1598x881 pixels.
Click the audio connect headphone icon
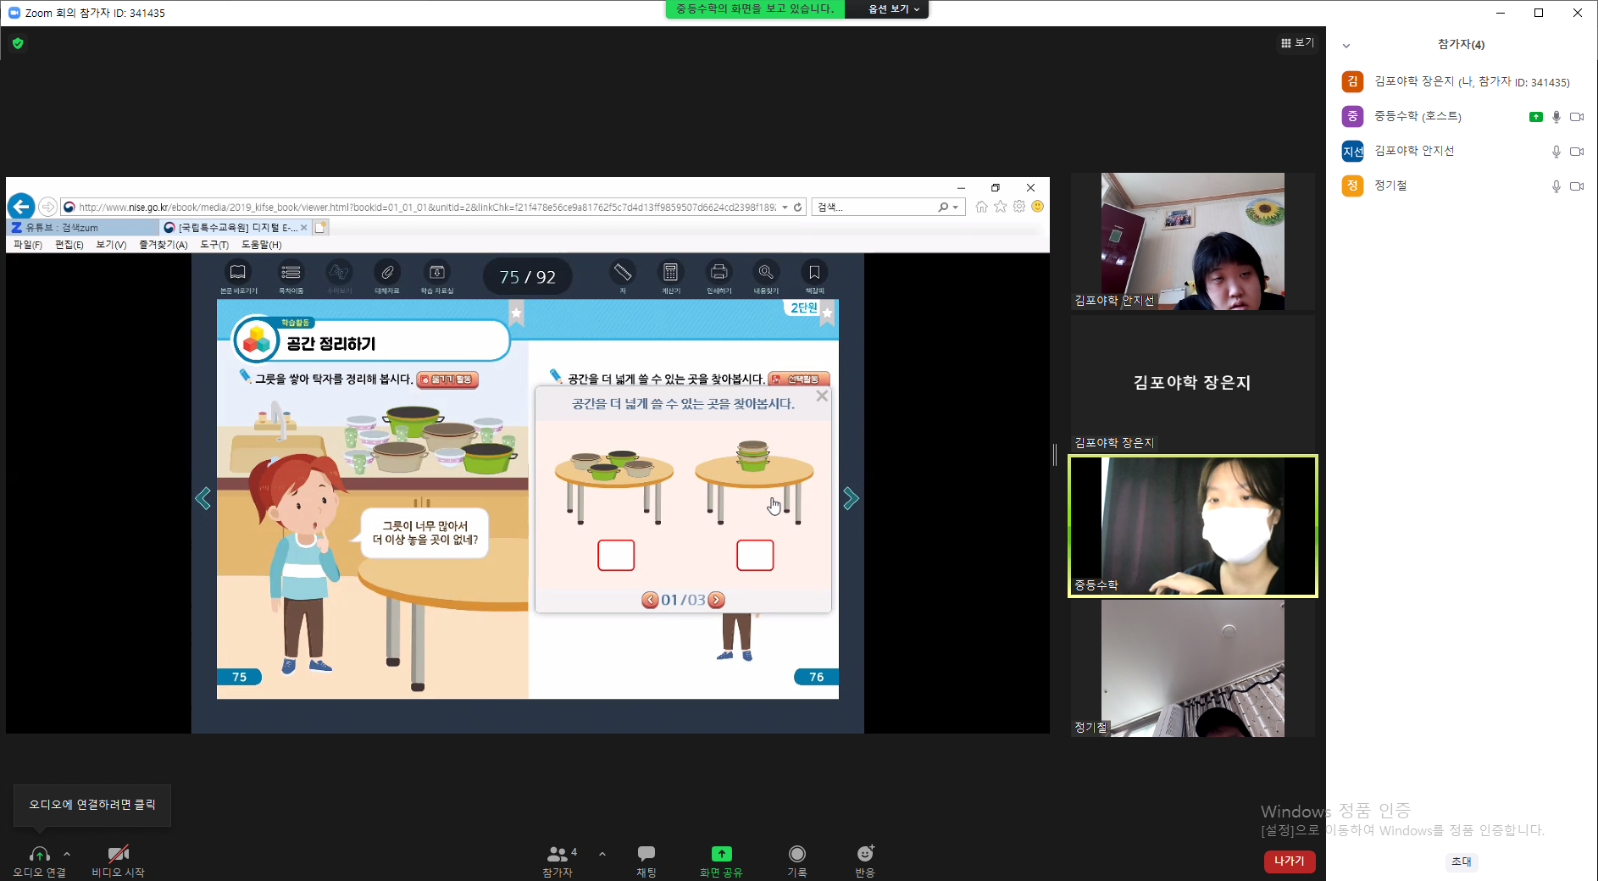[x=39, y=853]
